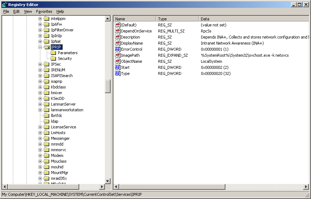
Task: Expand the lanmanworkstation key
Action: pos(40,110)
